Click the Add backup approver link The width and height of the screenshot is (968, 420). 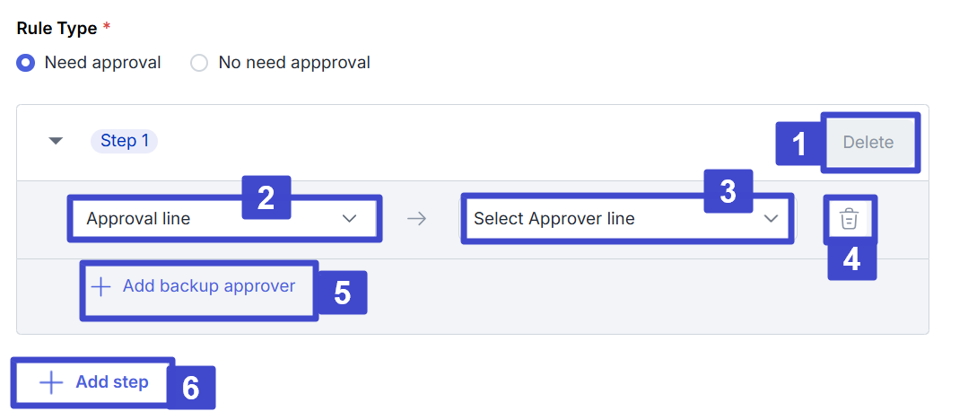point(208,286)
